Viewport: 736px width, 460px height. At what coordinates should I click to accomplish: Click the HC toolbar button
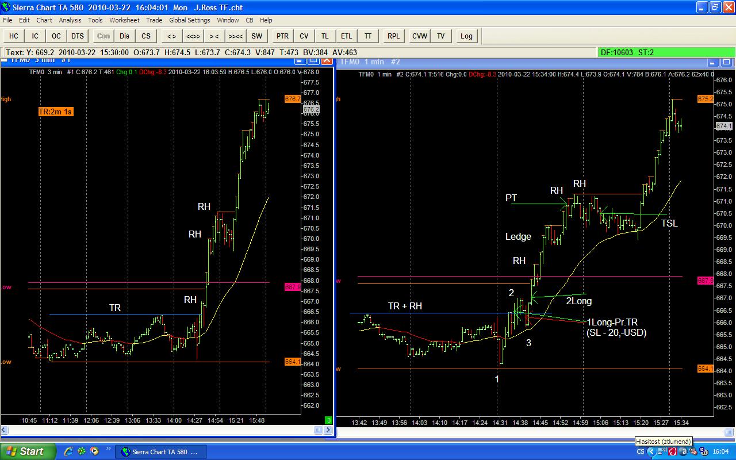click(x=14, y=36)
